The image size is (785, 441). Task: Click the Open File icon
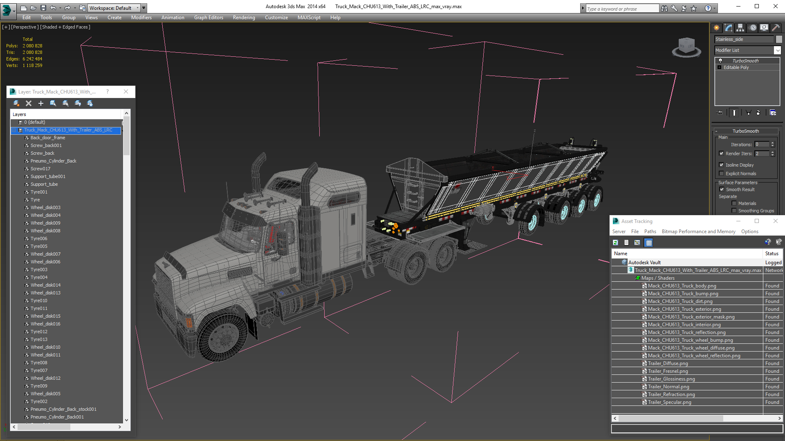click(x=33, y=8)
